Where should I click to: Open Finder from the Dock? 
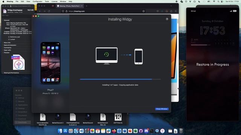(60, 131)
